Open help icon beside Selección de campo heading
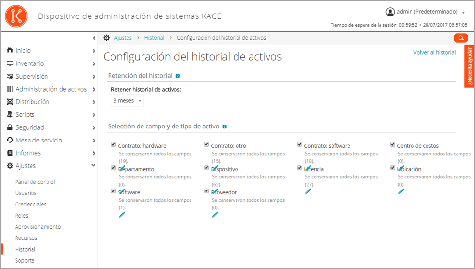 [x=224, y=127]
